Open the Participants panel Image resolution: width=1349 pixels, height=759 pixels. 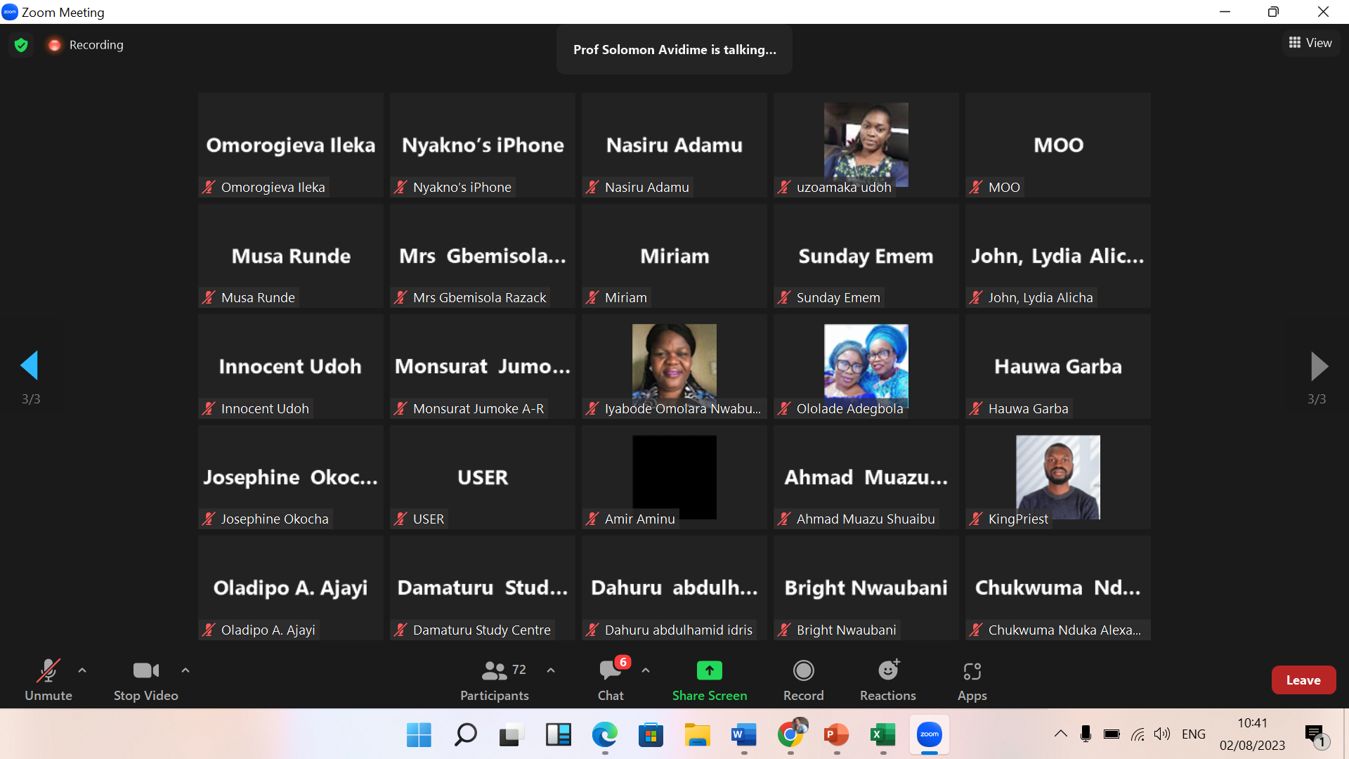pyautogui.click(x=495, y=680)
